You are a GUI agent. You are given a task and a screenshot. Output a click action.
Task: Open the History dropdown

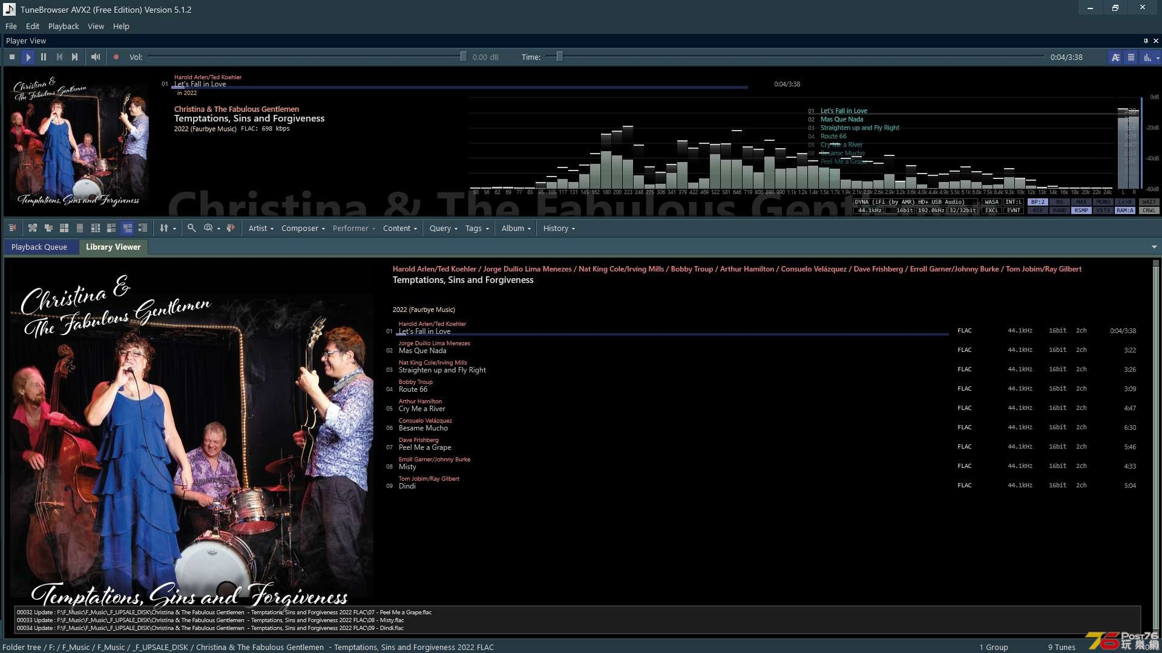(559, 228)
